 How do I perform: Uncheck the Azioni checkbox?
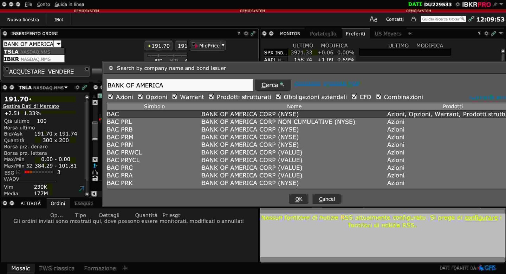pos(111,97)
